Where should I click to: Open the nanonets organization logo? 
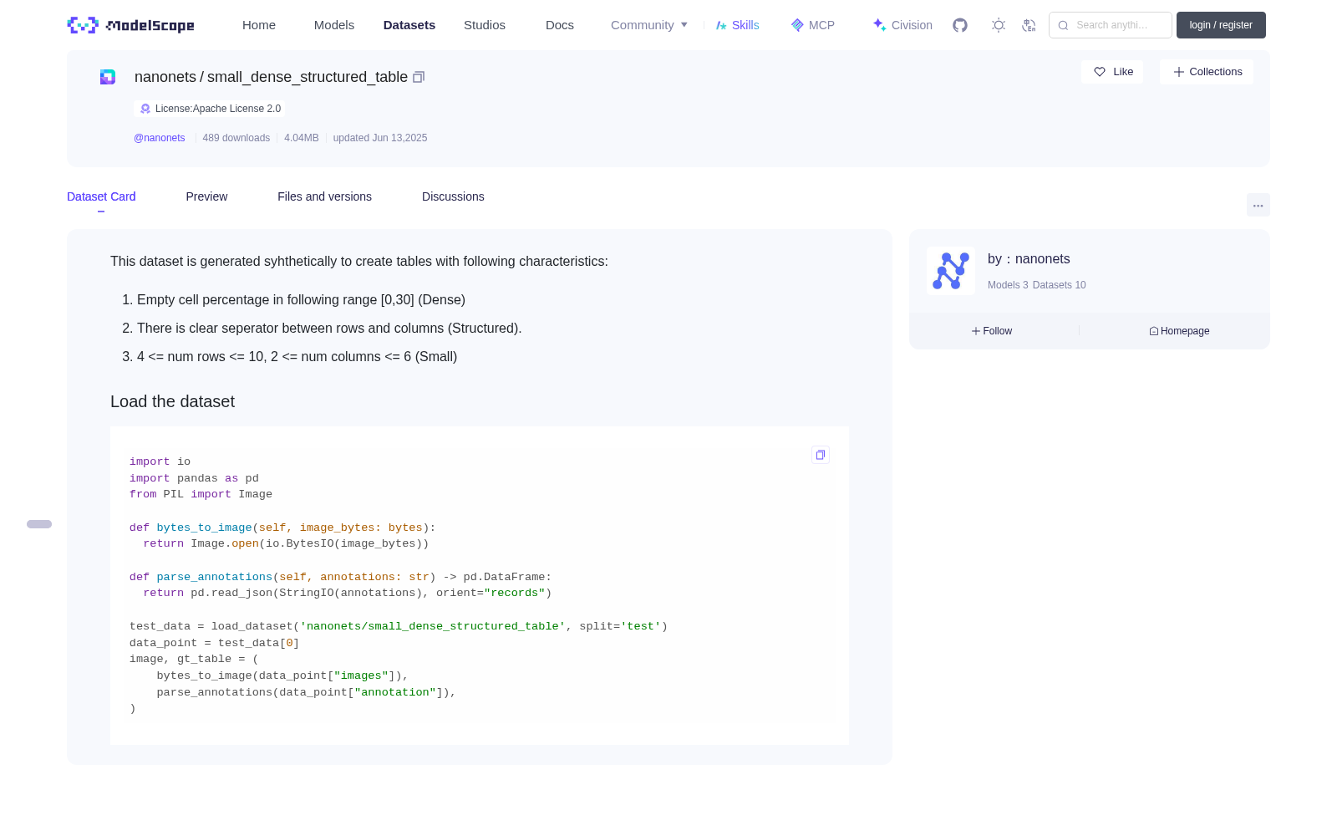(x=951, y=271)
